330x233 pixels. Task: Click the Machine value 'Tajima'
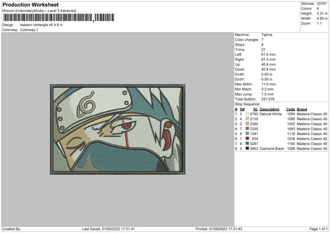[x=267, y=35]
